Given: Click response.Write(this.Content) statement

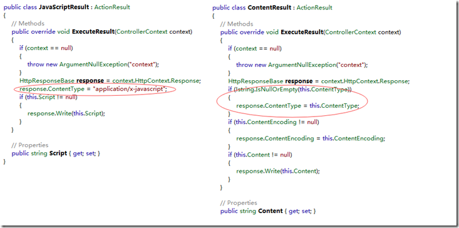Looking at the screenshot, I should click(278, 171).
